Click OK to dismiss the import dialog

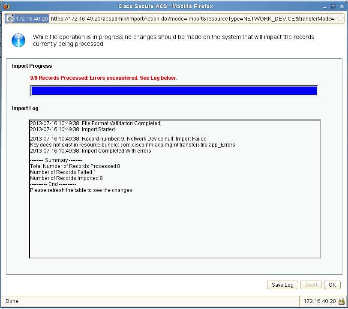(332, 285)
